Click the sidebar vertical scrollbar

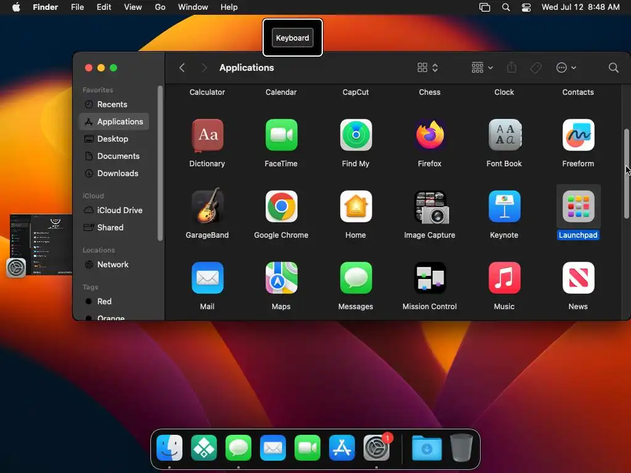[x=160, y=163]
